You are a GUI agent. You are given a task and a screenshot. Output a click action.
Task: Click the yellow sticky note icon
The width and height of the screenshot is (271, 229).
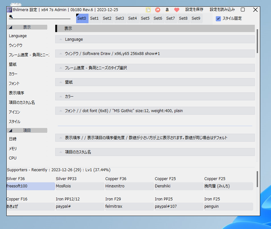148,10
